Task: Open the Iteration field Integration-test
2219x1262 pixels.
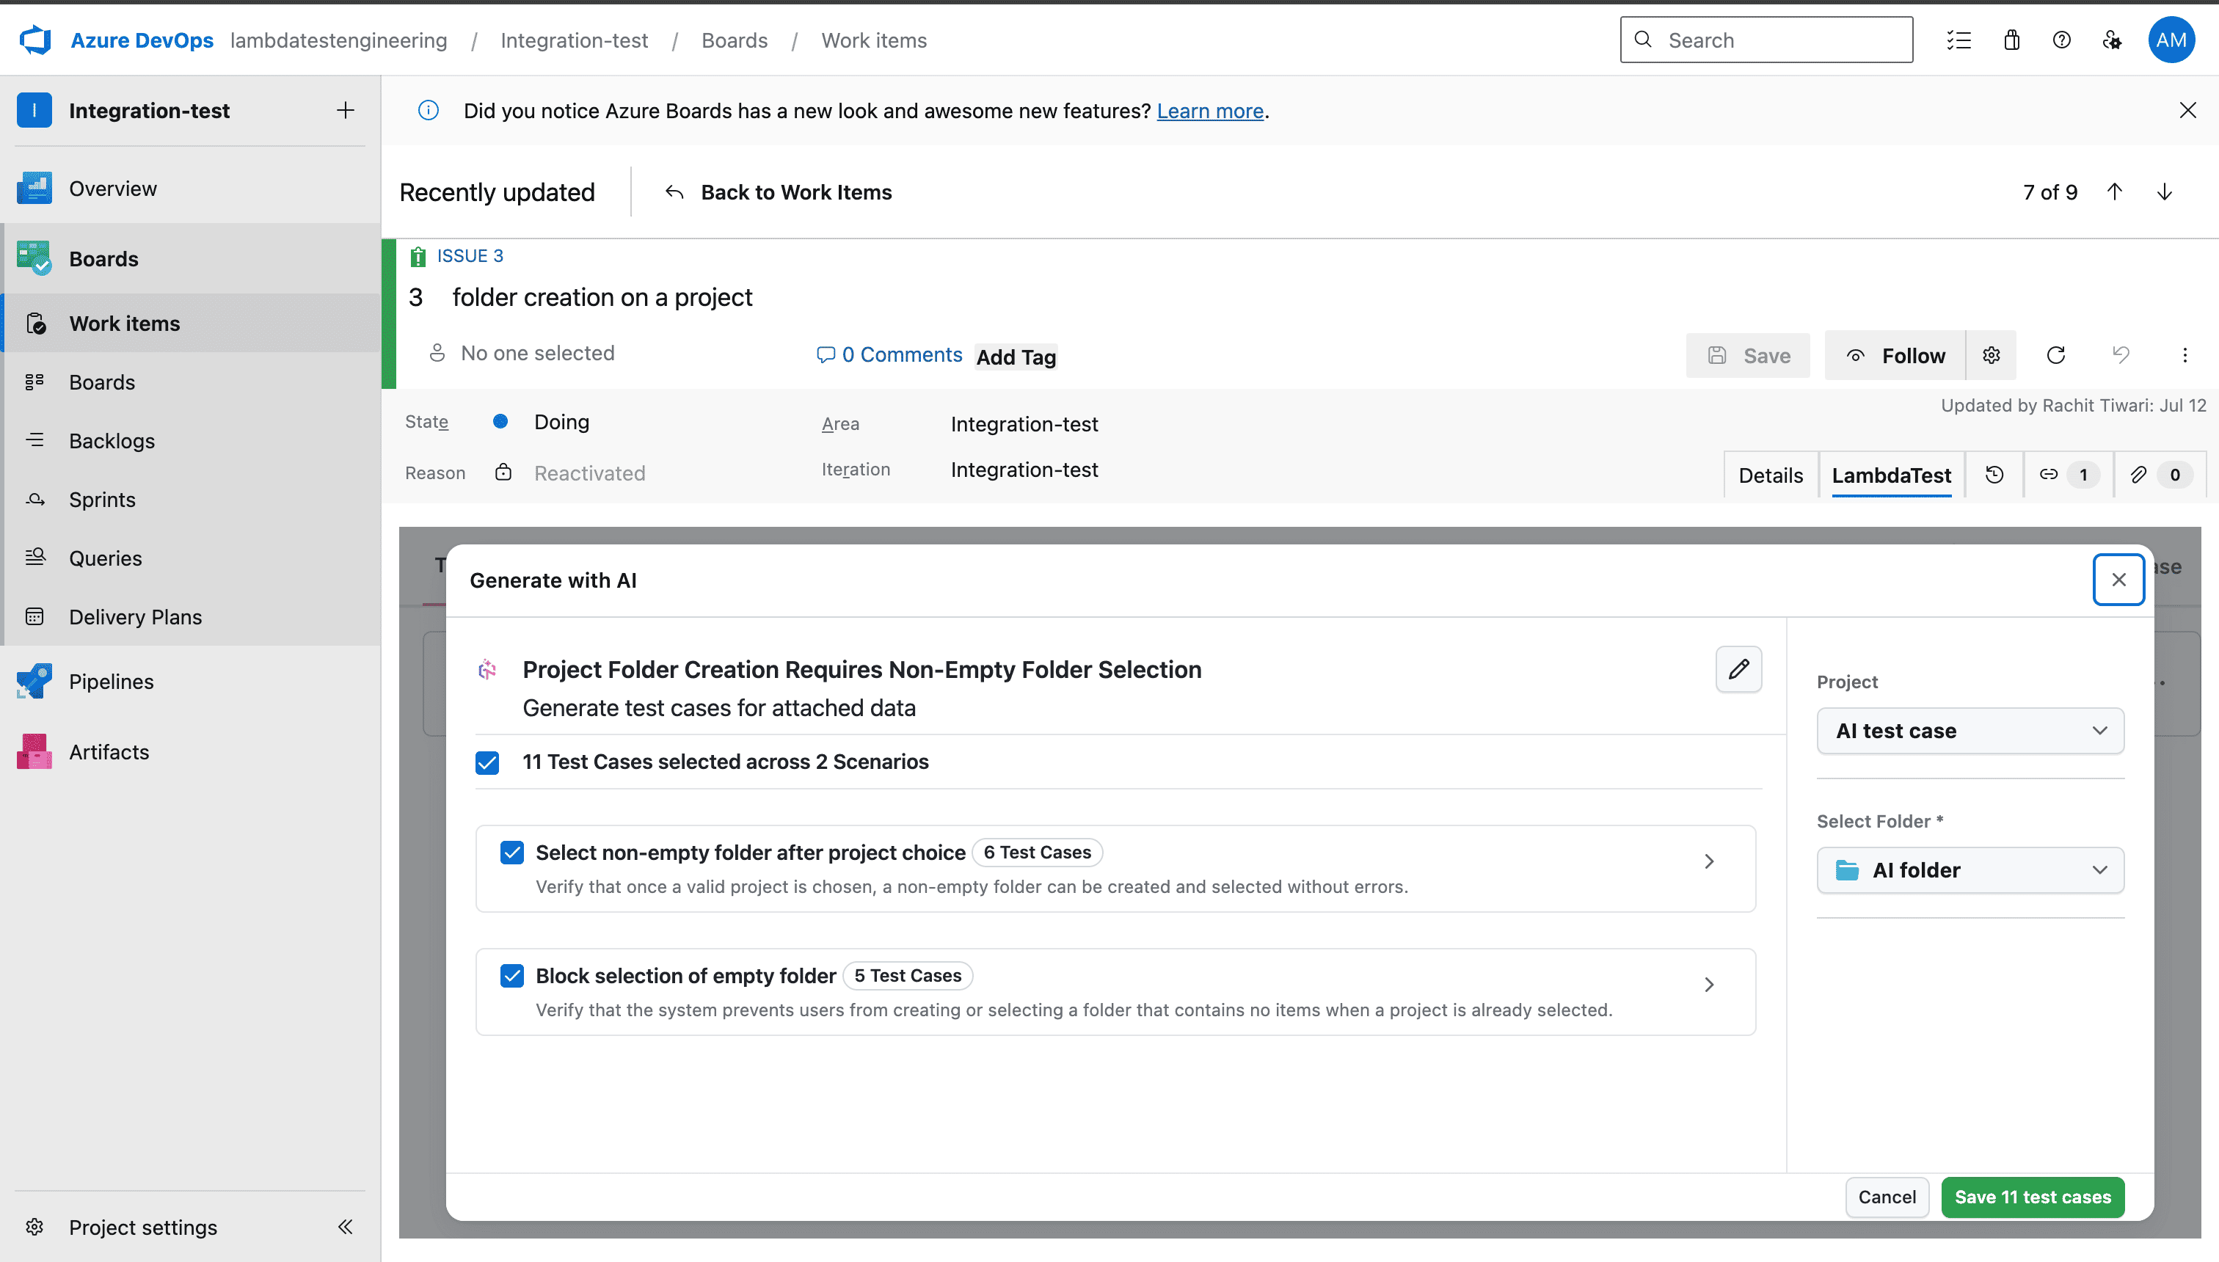Action: [1024, 469]
